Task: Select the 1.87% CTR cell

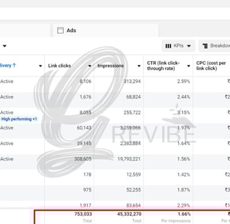Action: click(x=183, y=190)
